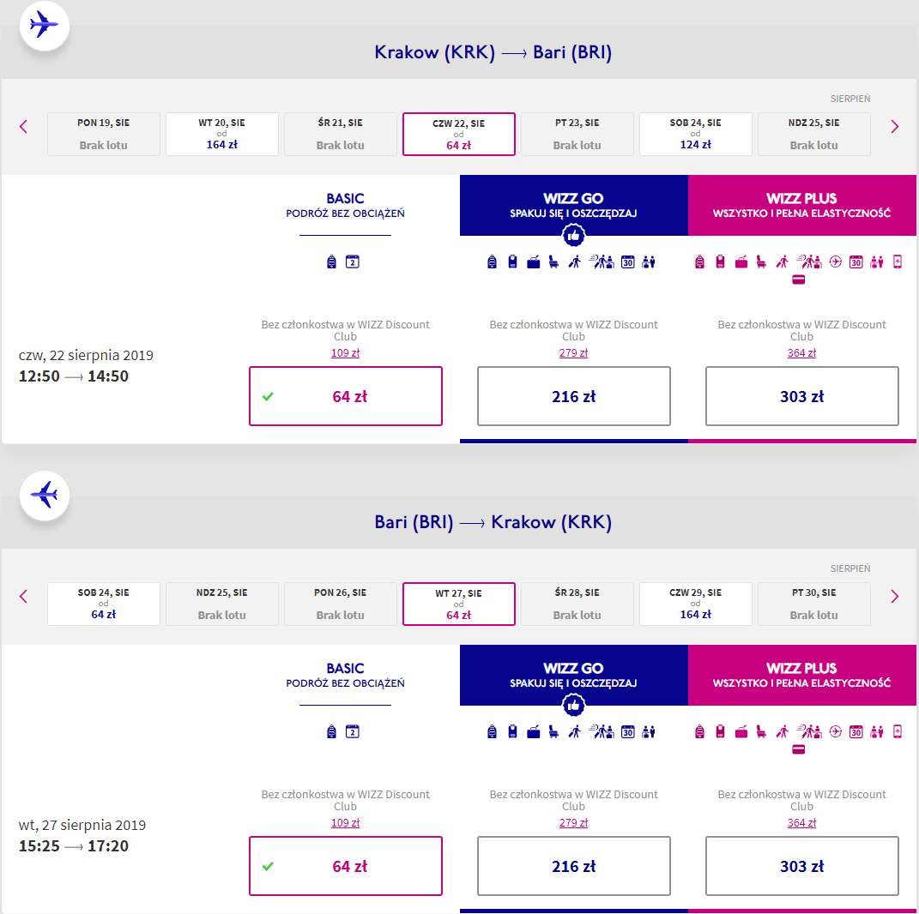Click the return flight airplane icon
919x914 pixels.
(x=44, y=496)
